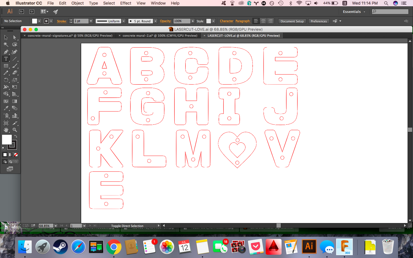Viewport: 413px width, 258px height.
Task: Open the zoom level dropdown
Action: point(56,226)
